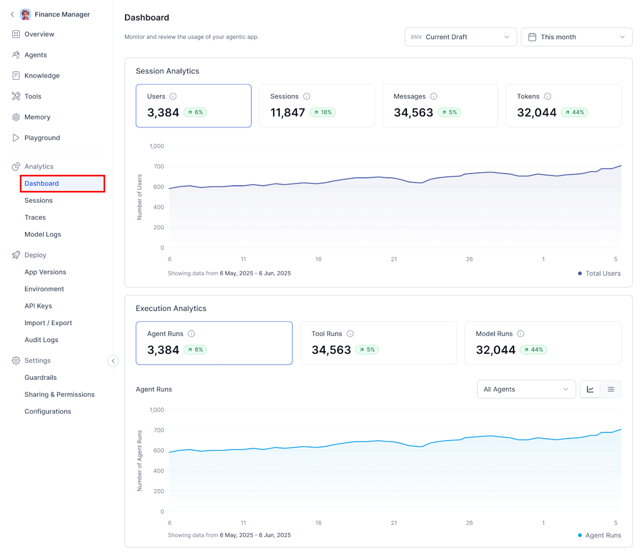Open the Current Draft environment dropdown
The height and width of the screenshot is (555, 644).
[460, 36]
